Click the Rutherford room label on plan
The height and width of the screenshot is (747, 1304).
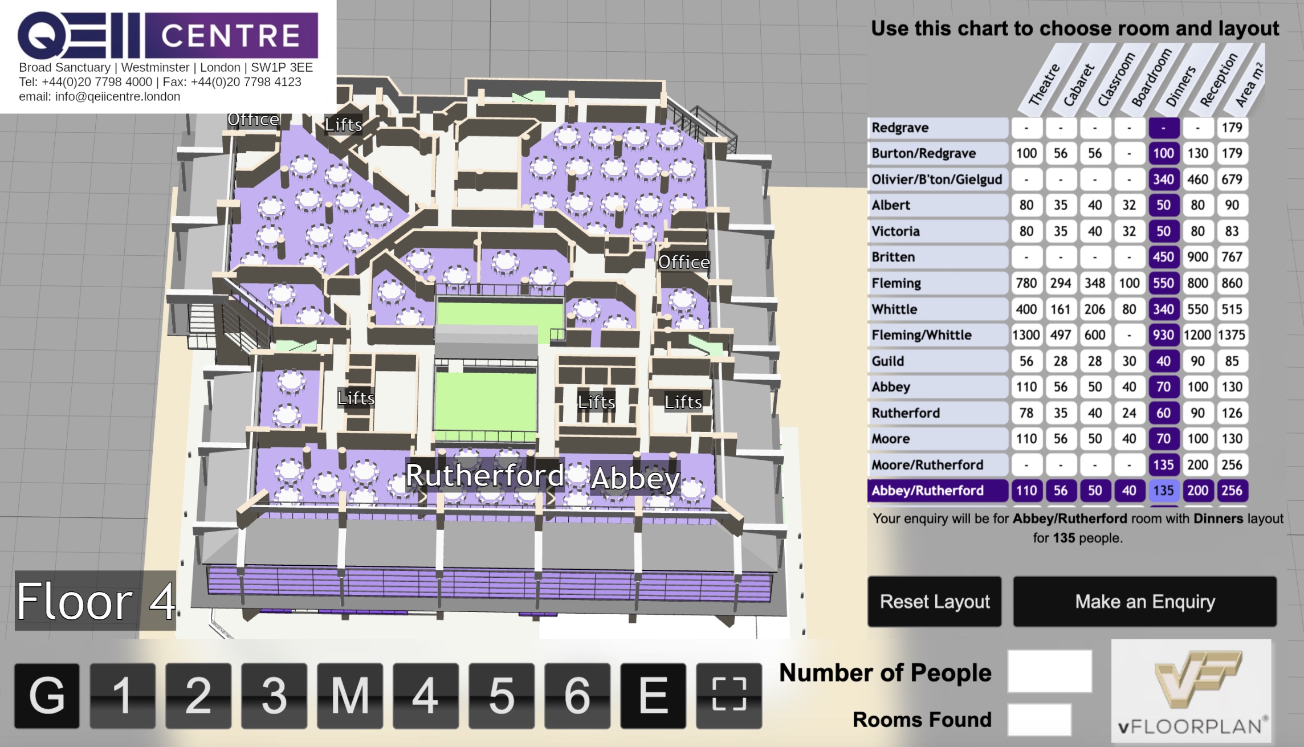pos(484,476)
